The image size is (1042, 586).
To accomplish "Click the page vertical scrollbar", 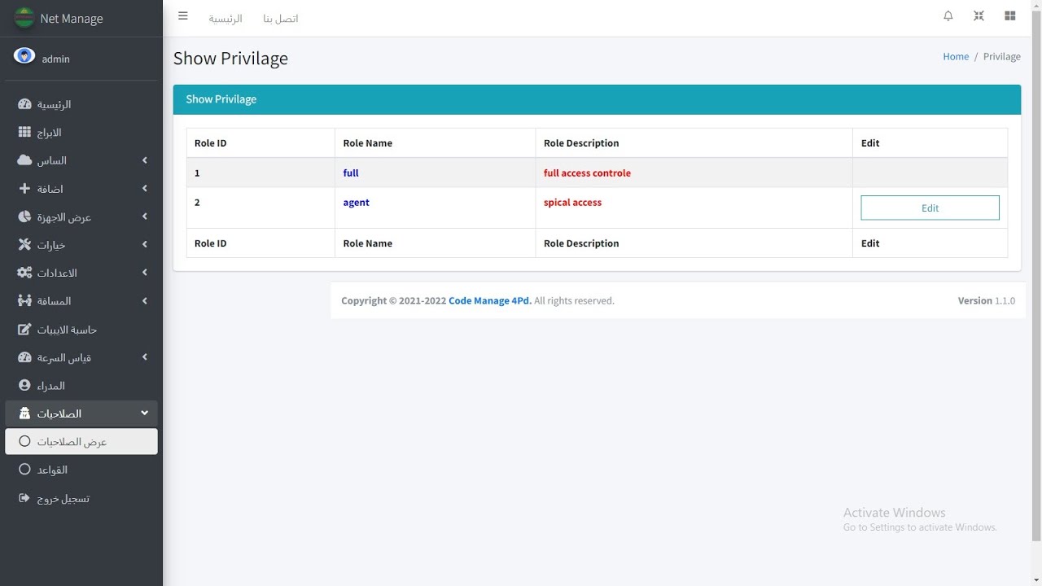I will 1036,275.
